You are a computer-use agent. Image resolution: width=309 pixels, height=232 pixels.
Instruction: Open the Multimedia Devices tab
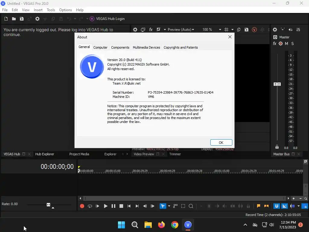(x=146, y=47)
